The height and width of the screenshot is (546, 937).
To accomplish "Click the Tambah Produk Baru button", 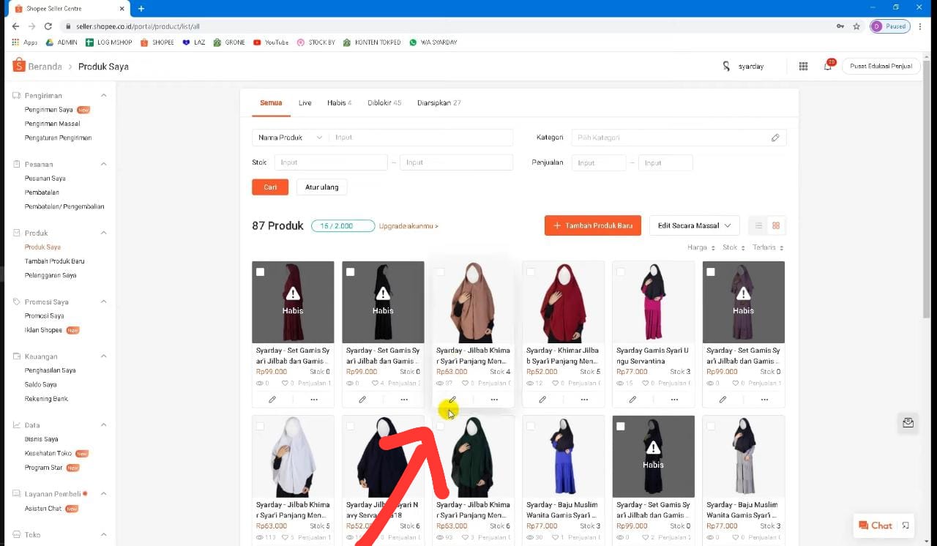I will pyautogui.click(x=593, y=225).
